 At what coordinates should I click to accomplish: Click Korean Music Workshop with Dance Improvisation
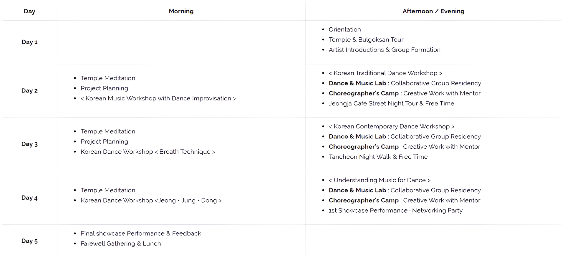point(158,98)
